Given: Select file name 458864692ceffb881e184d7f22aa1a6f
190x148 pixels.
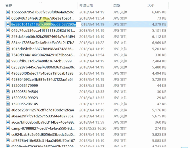Looking at the screenshot, I should point(42,79).
